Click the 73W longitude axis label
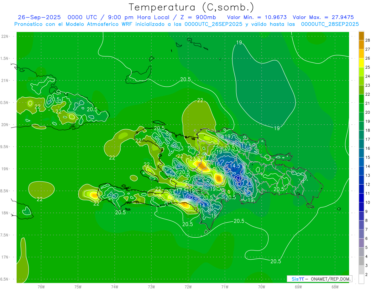The image size is (376, 291). point(151,287)
